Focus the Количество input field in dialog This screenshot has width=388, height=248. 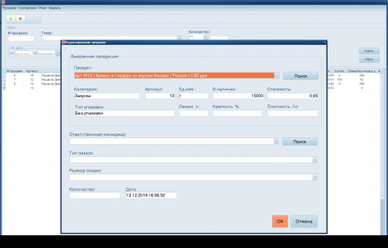(94, 196)
